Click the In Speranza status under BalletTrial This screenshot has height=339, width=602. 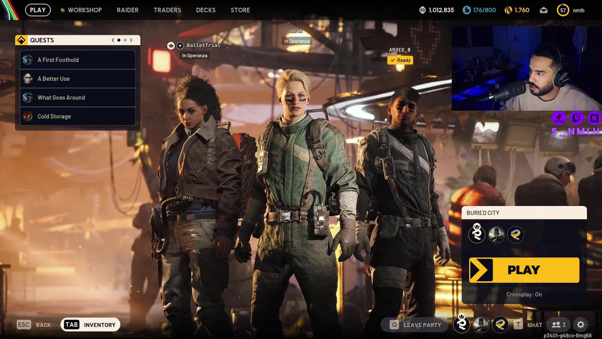195,56
